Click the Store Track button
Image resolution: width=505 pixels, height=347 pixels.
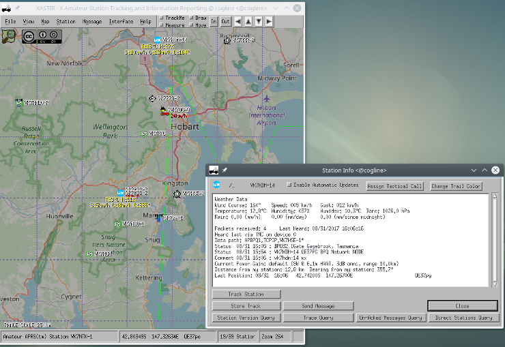coord(246,306)
